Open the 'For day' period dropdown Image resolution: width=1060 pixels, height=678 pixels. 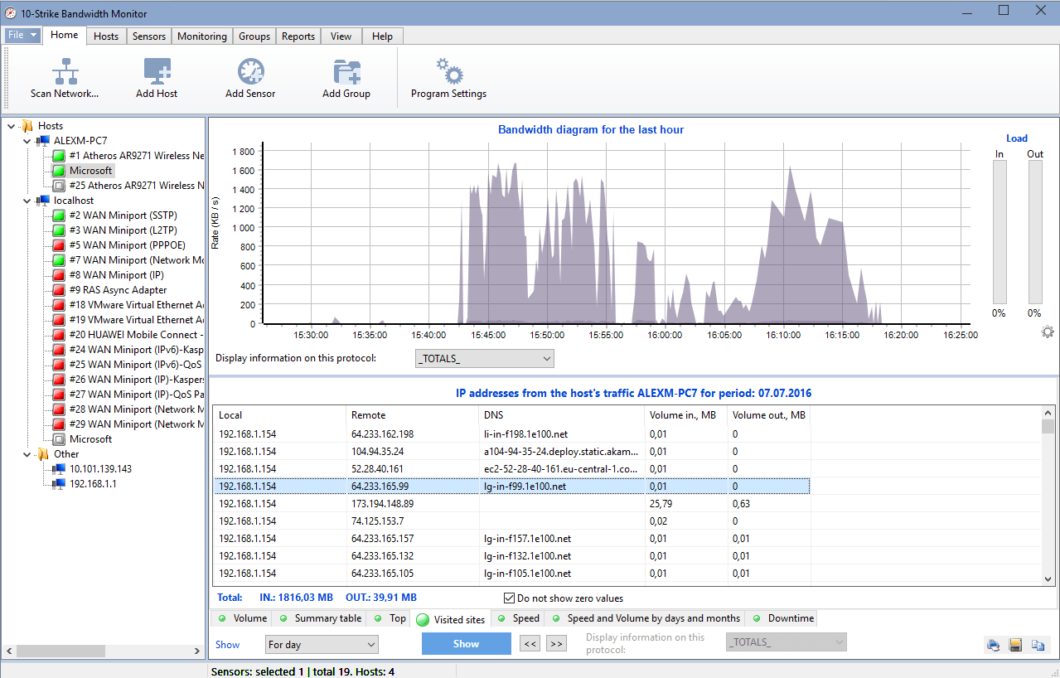(322, 644)
